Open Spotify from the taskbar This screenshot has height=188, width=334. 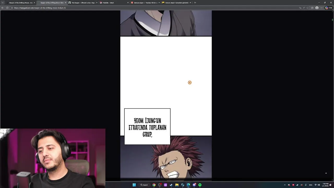[x=200, y=185]
